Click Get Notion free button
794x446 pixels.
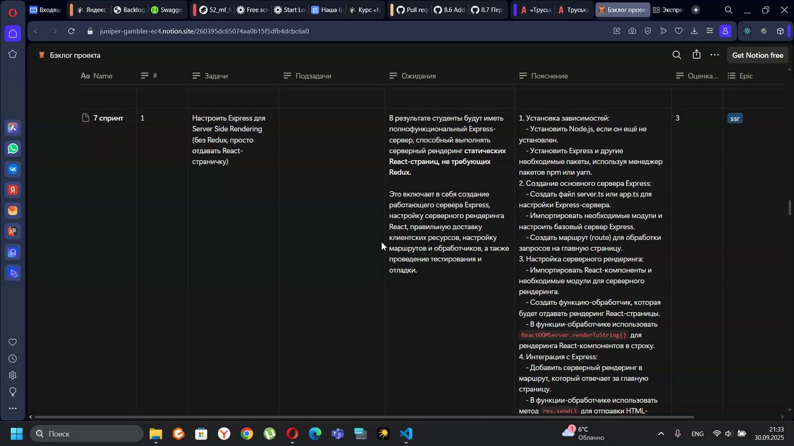coord(757,55)
